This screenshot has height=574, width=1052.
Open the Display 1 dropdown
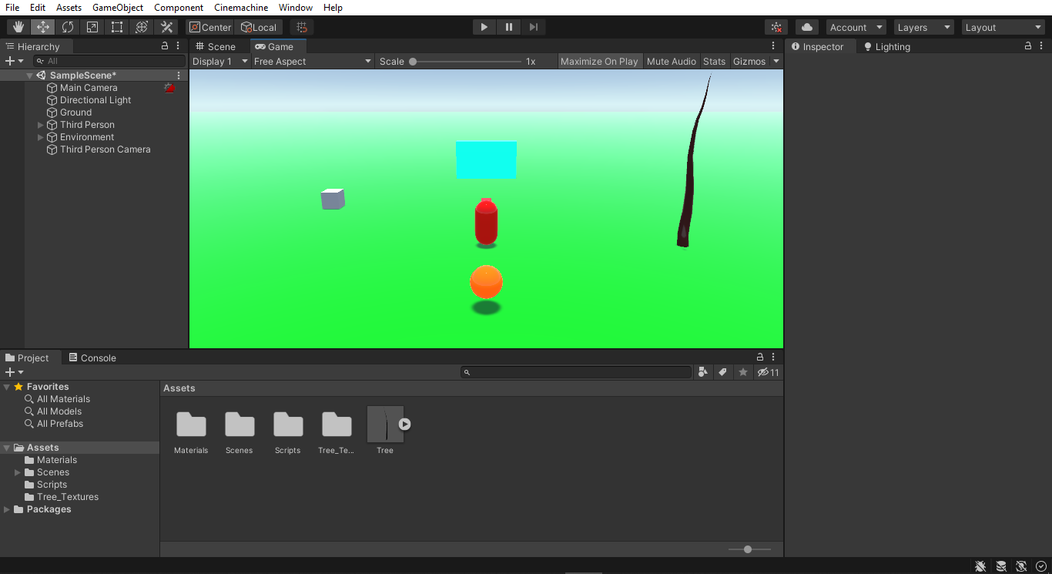220,61
